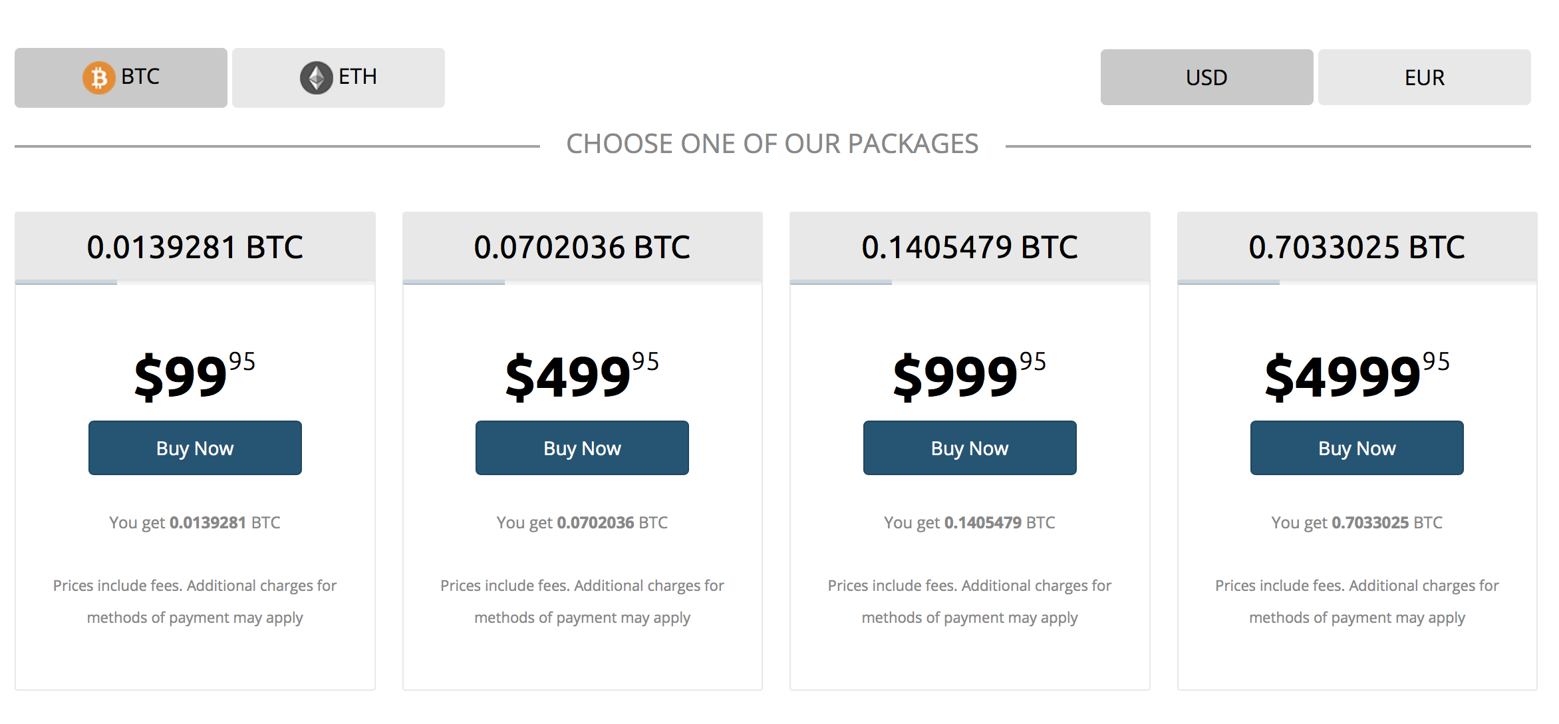
Task: Click the fees notice under $499.95 package
Action: pos(582,602)
